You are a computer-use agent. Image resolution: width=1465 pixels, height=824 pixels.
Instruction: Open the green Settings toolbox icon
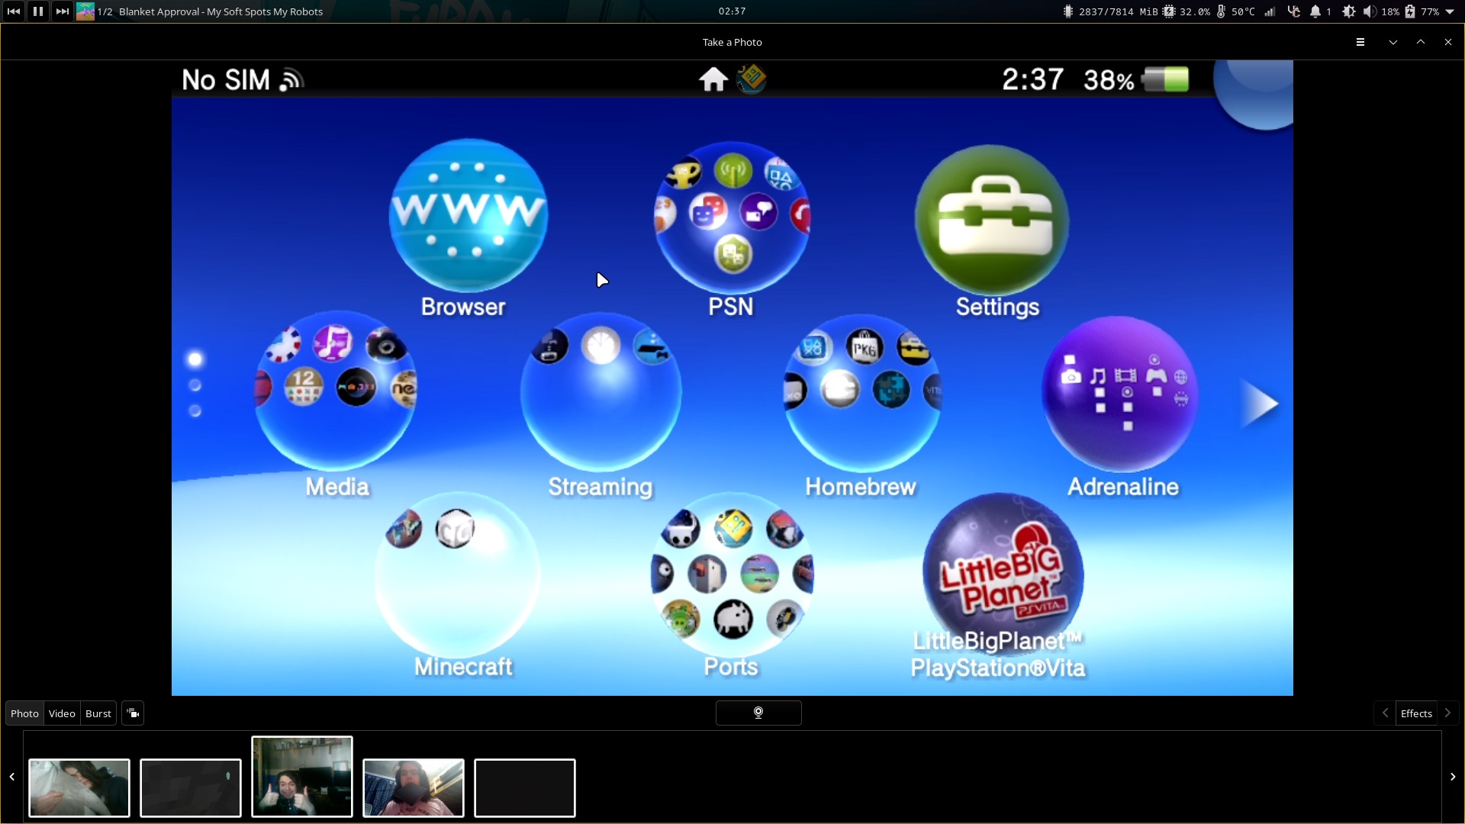[x=991, y=220]
